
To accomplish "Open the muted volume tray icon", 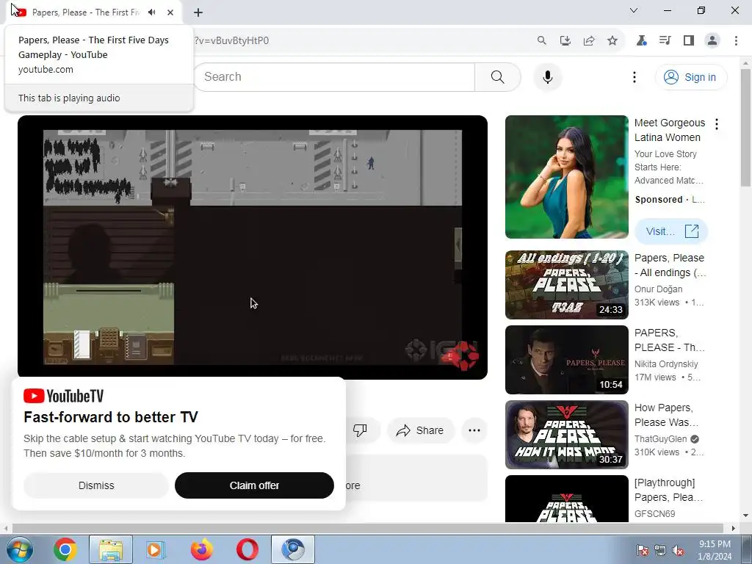I will click(x=679, y=550).
